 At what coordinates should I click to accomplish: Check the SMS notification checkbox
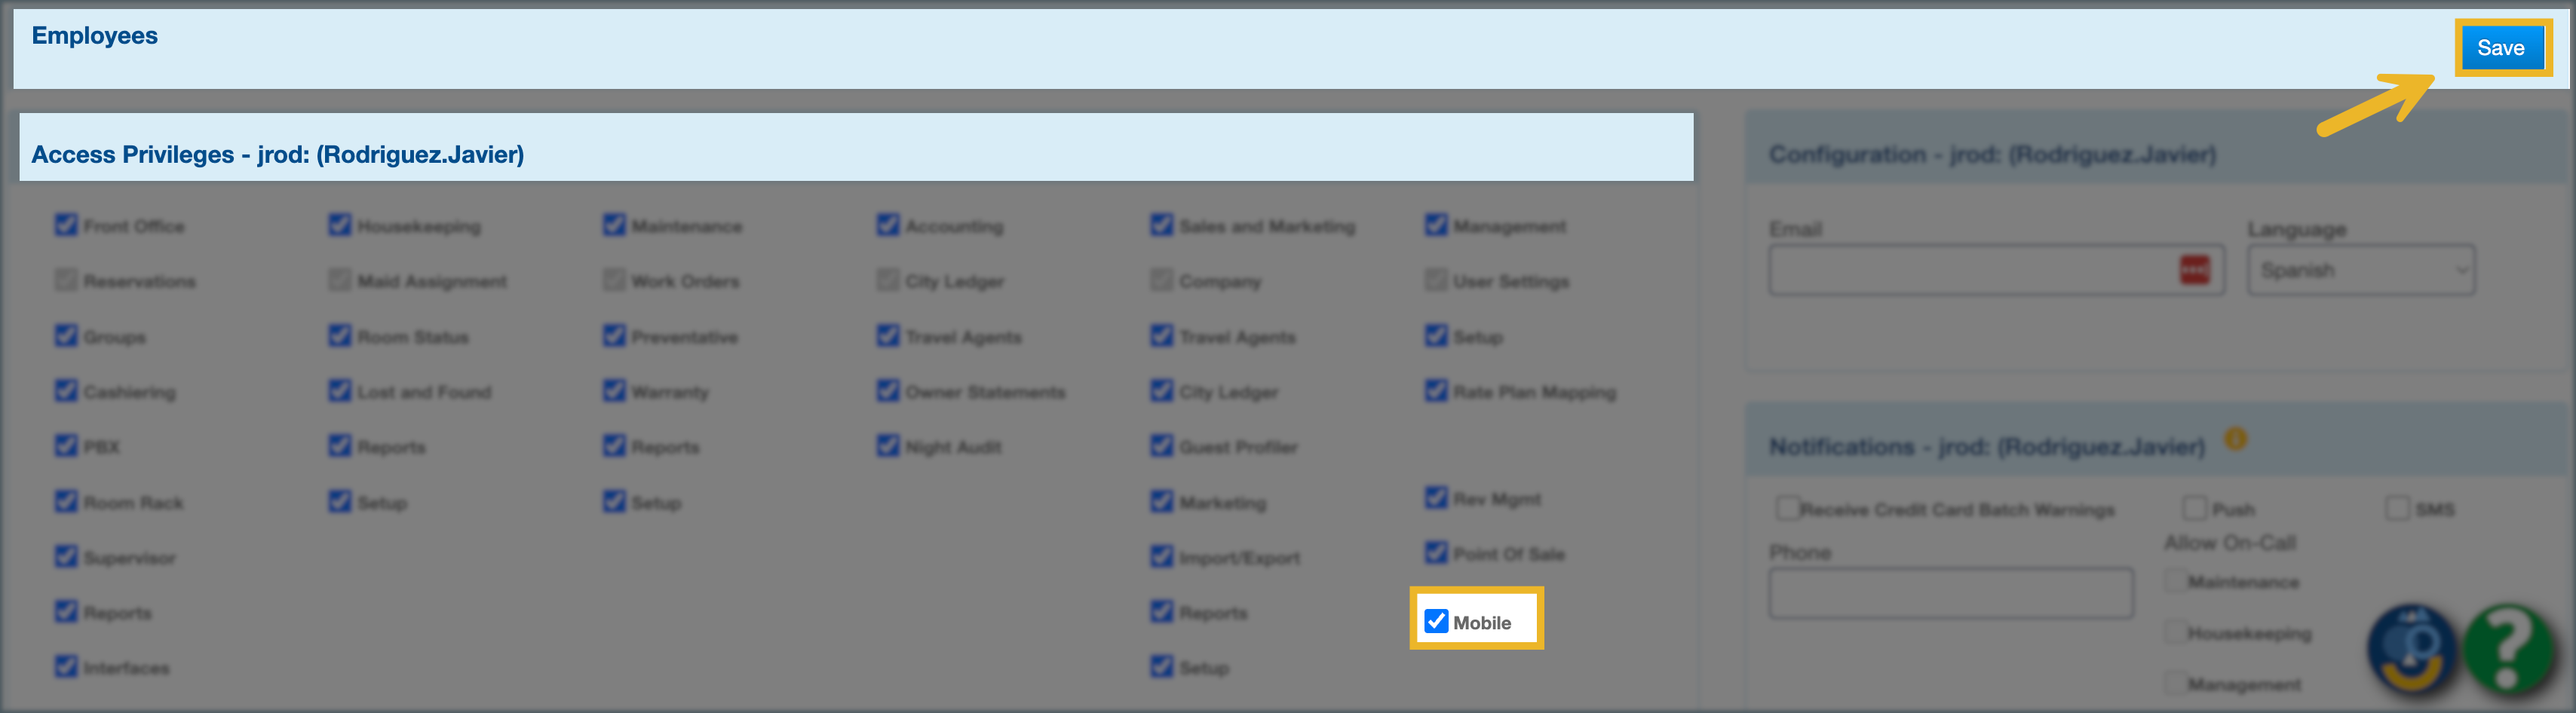coord(2398,508)
